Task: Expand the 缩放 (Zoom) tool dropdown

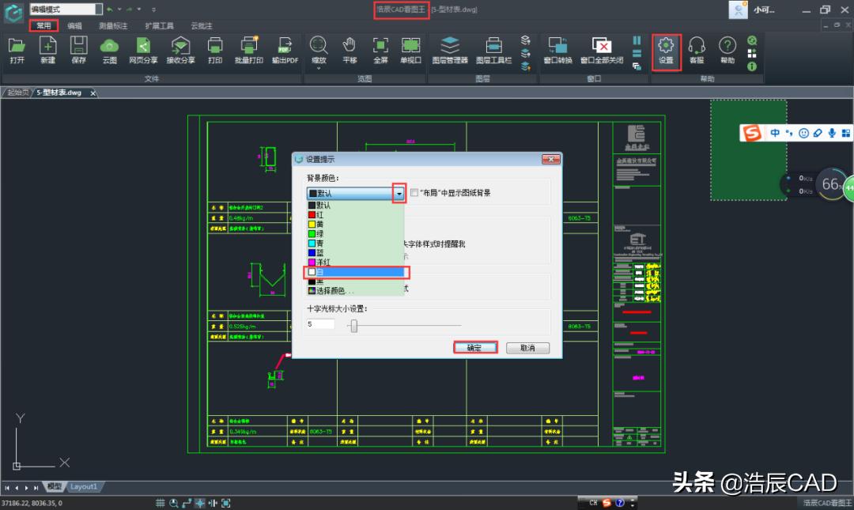Action: click(x=319, y=69)
